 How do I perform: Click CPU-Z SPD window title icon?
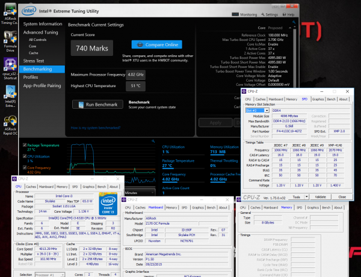coord(244,91)
